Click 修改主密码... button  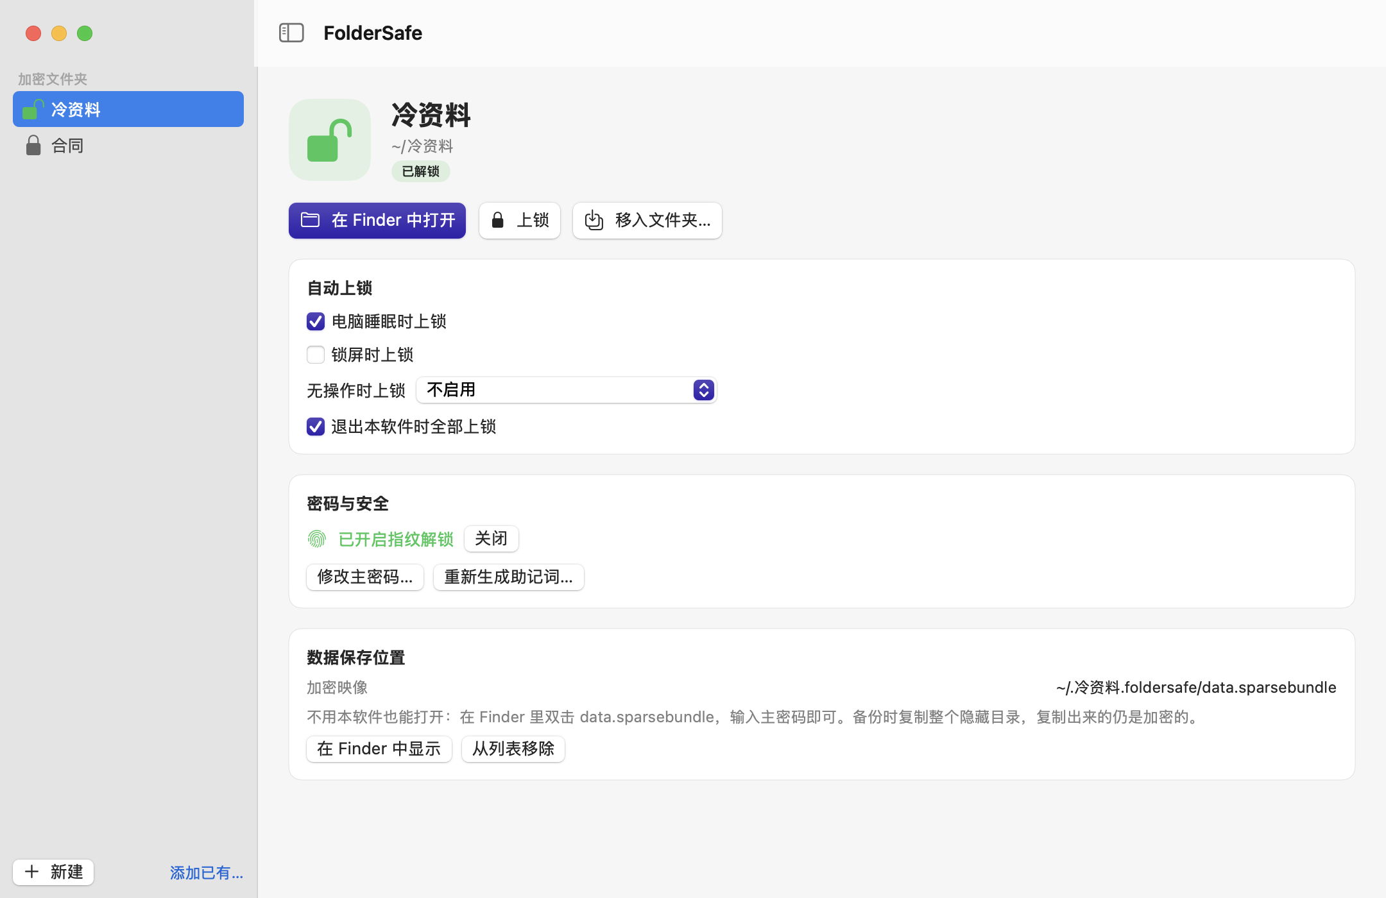coord(365,577)
